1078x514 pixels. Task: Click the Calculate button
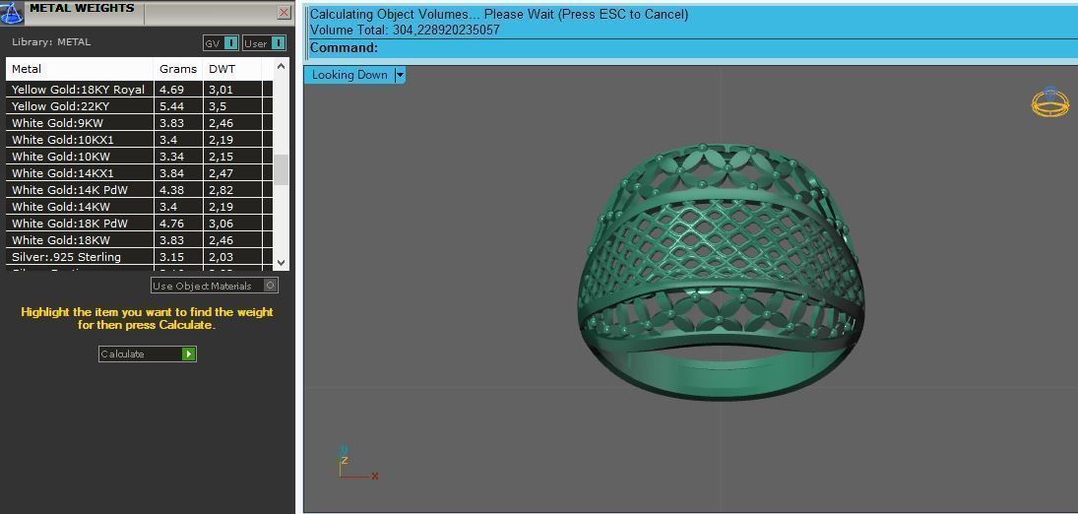tap(147, 353)
